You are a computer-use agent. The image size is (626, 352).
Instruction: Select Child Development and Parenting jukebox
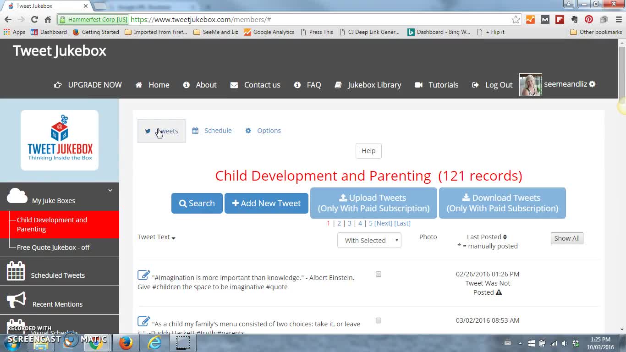[60, 225]
